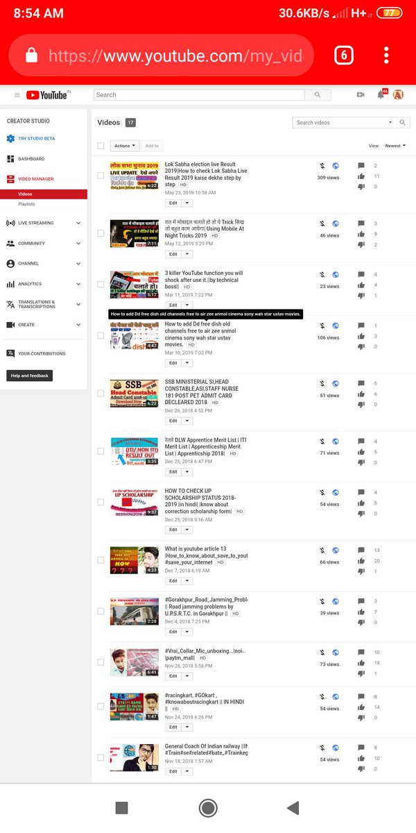Click the YouTube search input field

click(x=199, y=95)
